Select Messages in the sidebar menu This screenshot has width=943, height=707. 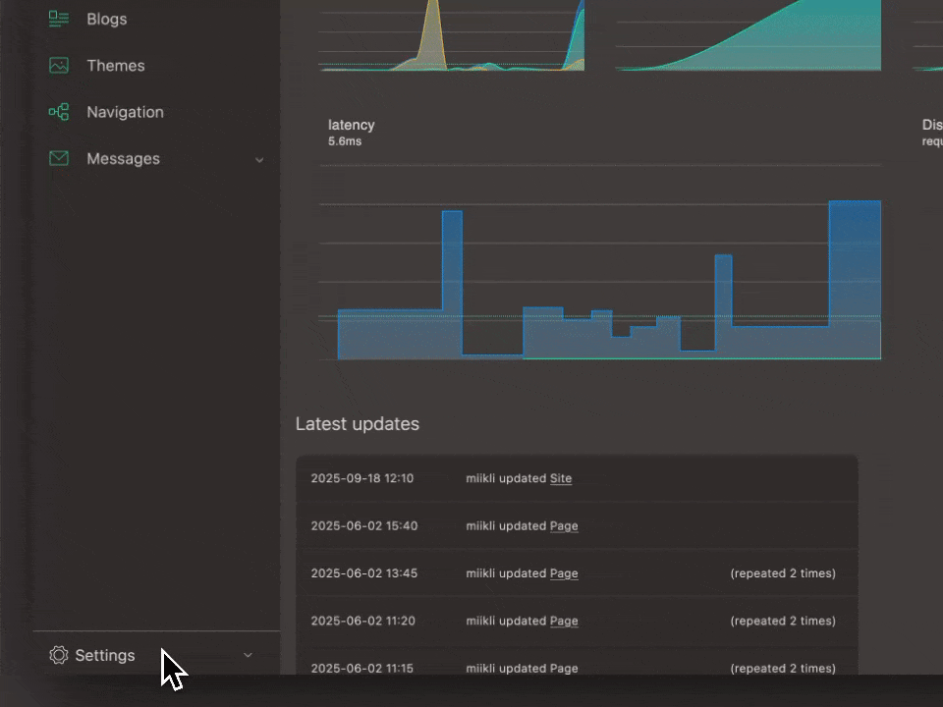point(122,158)
